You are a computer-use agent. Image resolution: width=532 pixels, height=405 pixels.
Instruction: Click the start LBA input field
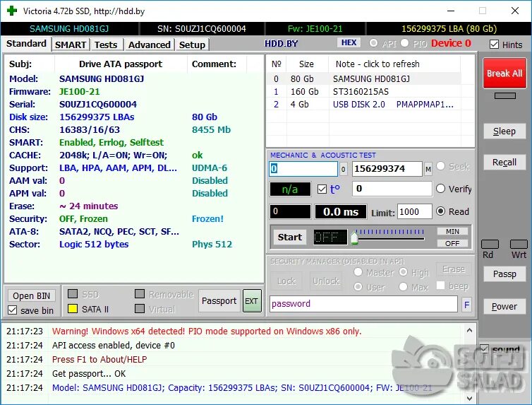point(303,169)
